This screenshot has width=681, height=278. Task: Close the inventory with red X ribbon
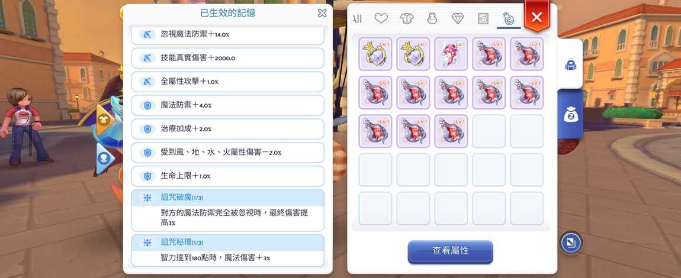(537, 17)
